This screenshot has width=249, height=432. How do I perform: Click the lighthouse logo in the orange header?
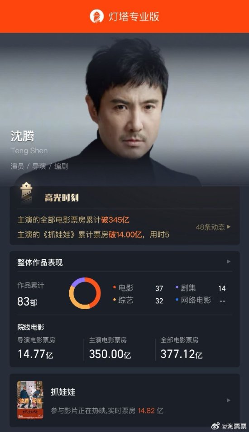97,16
